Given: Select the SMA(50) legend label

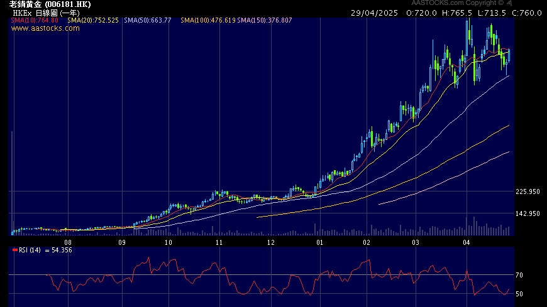Looking at the screenshot, I should (x=147, y=21).
